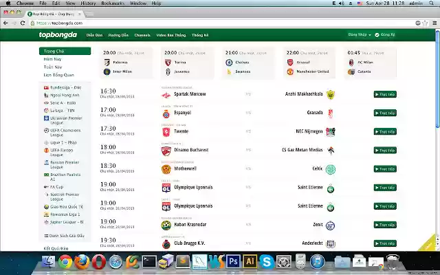Open the Palermo vs Inter Milan card
The image size is (440, 275).
[x=126, y=63]
